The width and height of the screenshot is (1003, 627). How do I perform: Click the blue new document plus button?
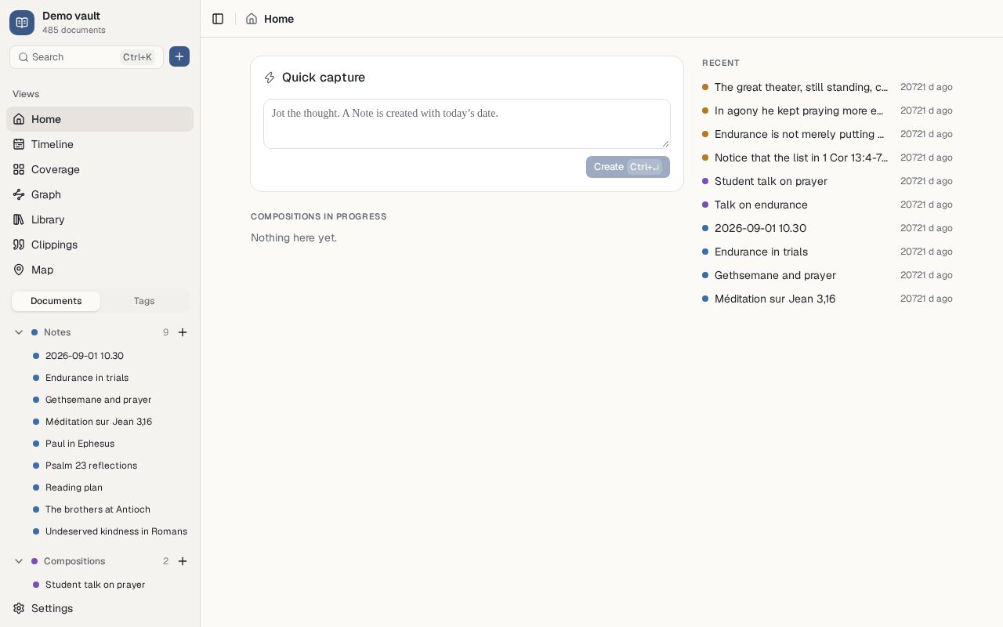179,56
